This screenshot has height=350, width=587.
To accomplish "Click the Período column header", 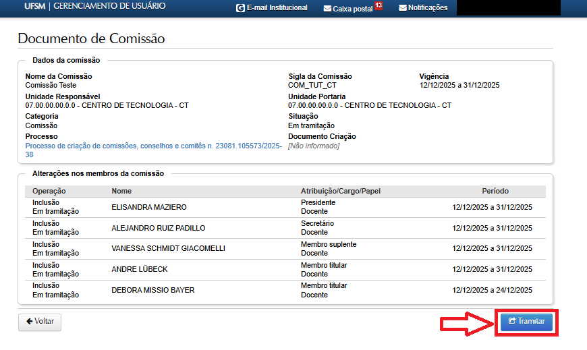I will click(x=495, y=192).
